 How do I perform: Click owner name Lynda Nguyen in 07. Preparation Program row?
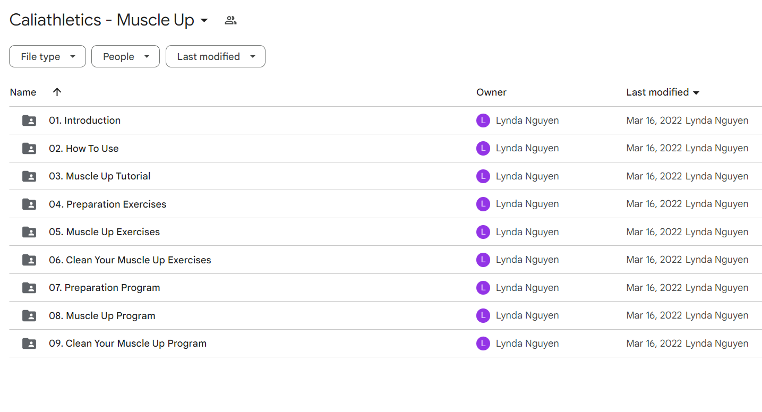[527, 288]
